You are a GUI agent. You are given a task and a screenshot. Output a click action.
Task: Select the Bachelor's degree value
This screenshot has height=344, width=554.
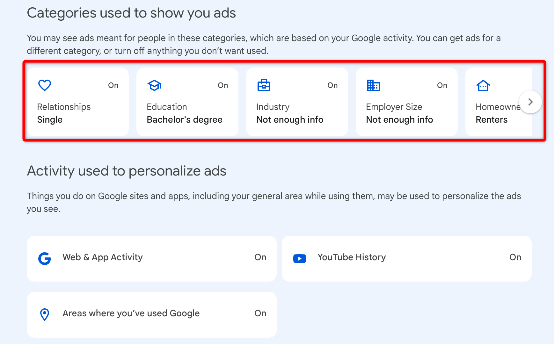[x=185, y=120]
